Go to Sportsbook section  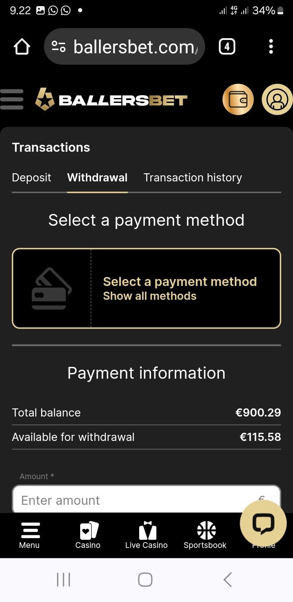[x=205, y=535]
